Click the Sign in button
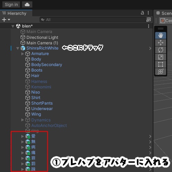Screen dimensions: 172x172 coord(11,4)
